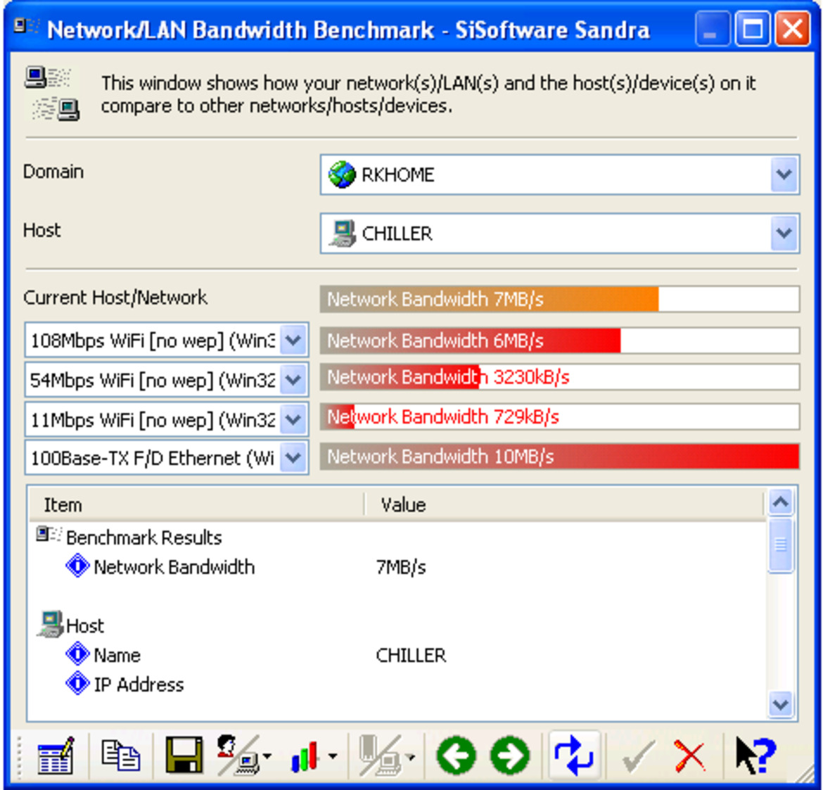
Task: Click the results list scroll up arrow
Action: tap(781, 502)
